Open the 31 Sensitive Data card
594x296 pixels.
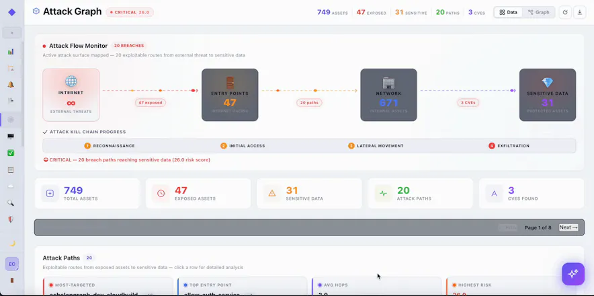pos(309,194)
